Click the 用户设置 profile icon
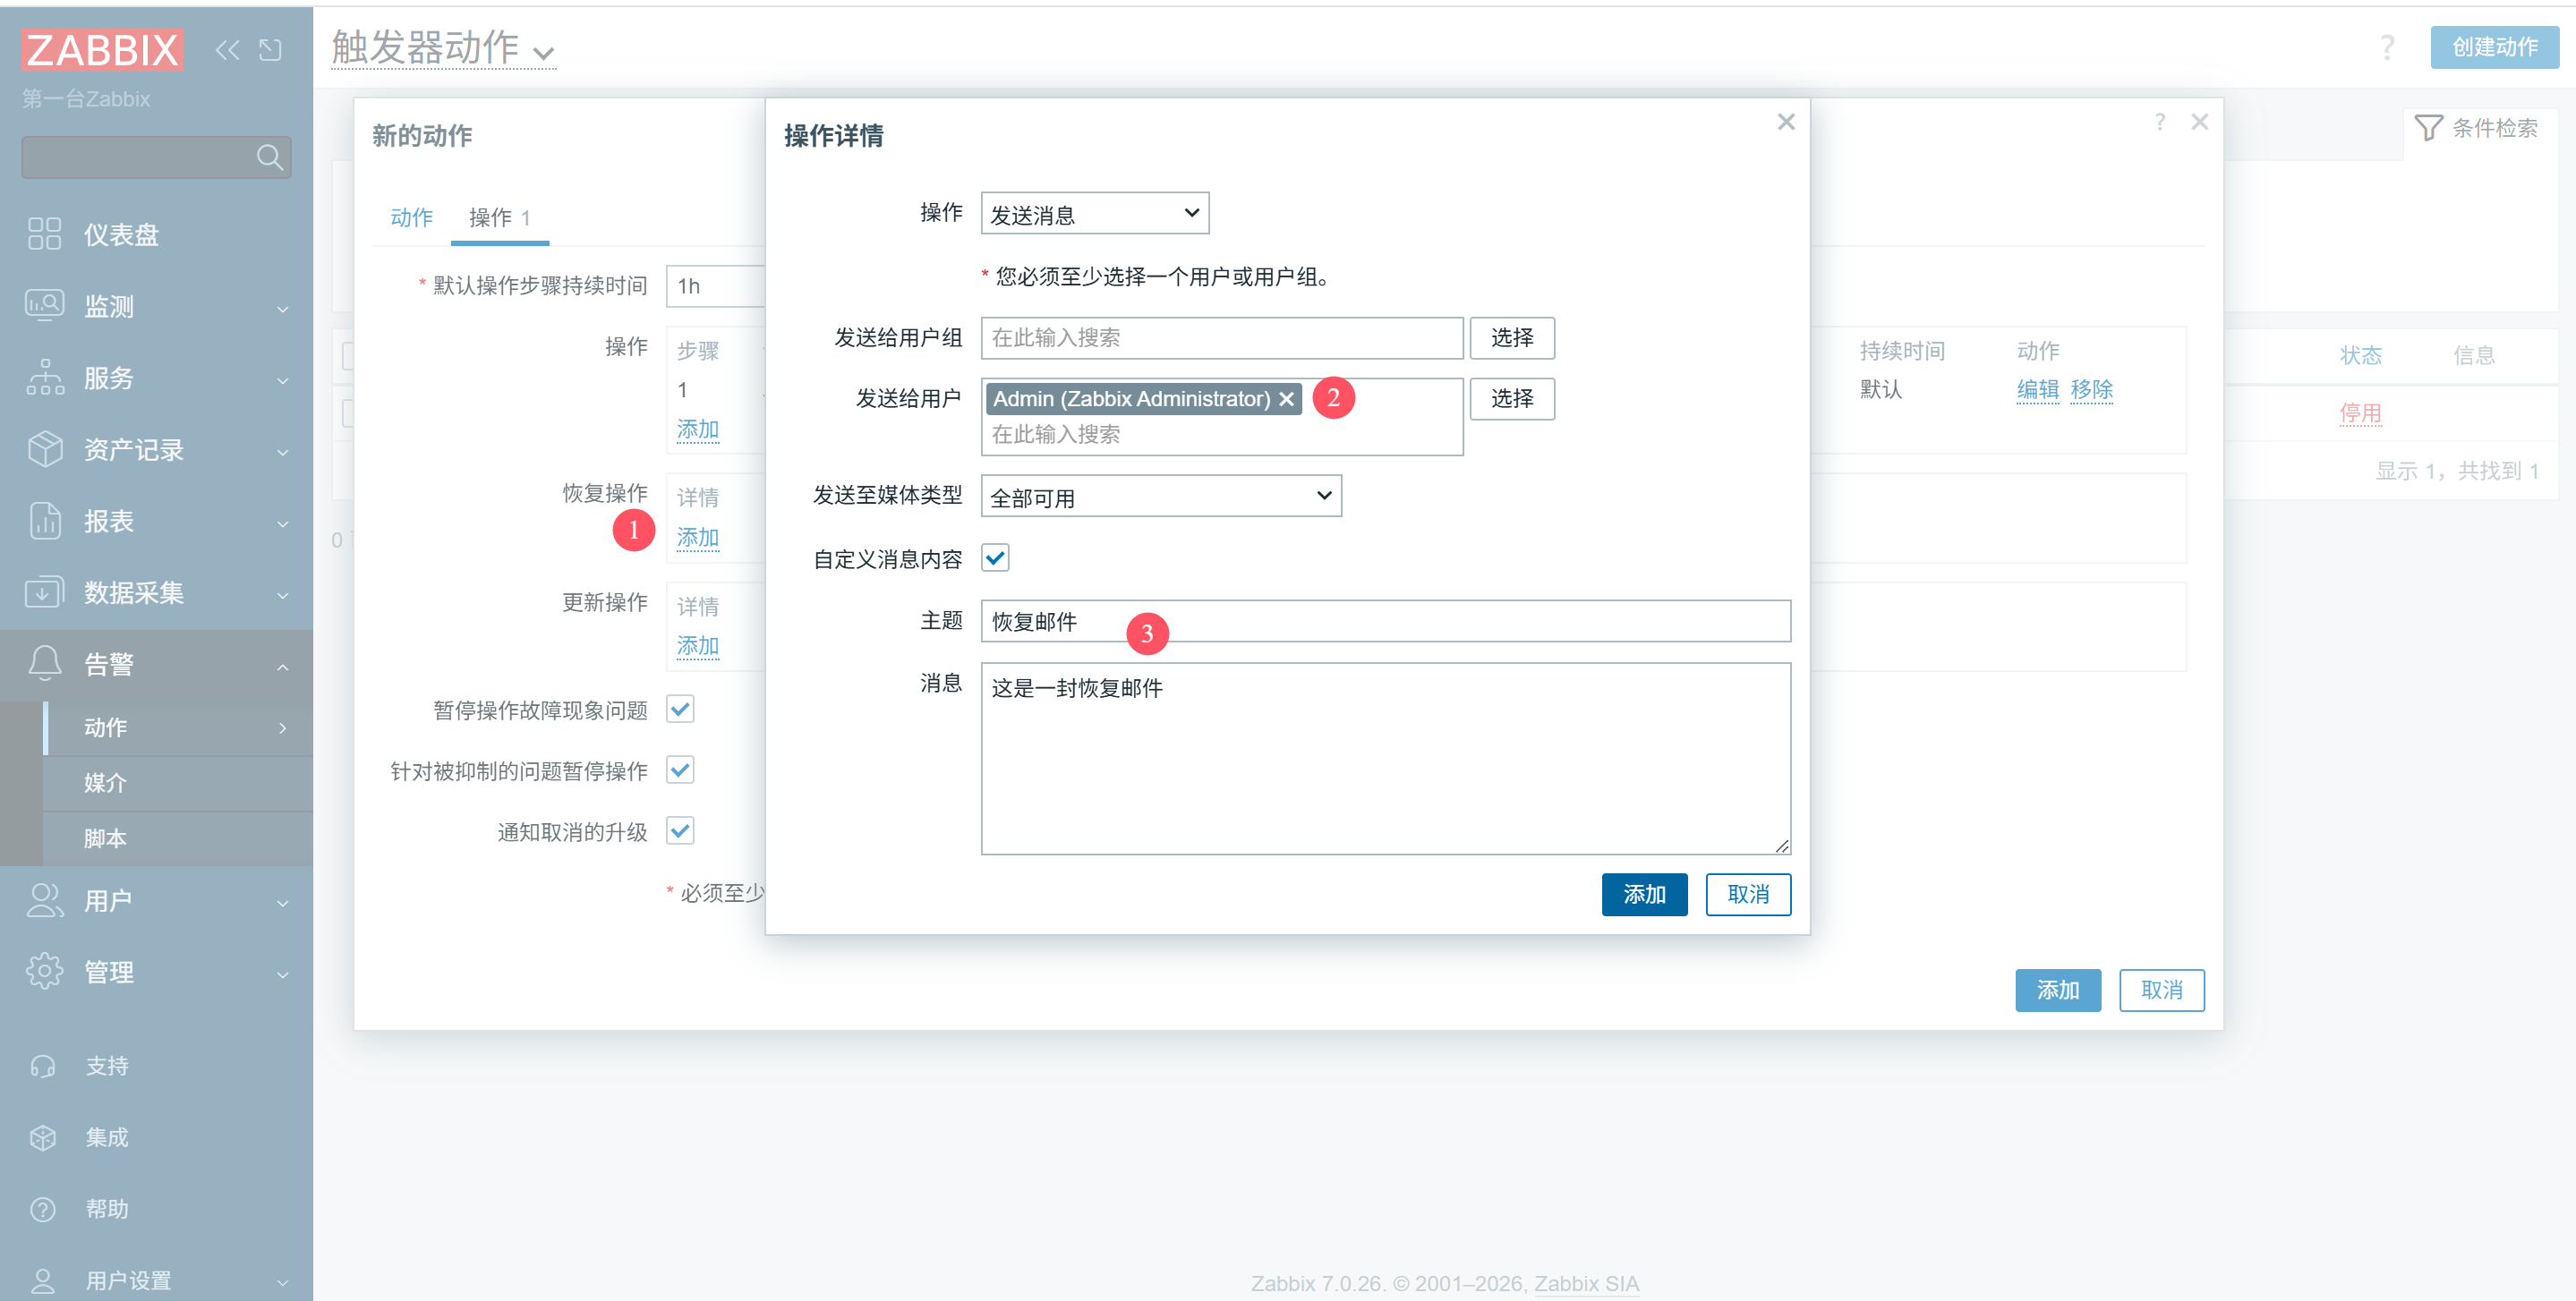 (x=43, y=1280)
